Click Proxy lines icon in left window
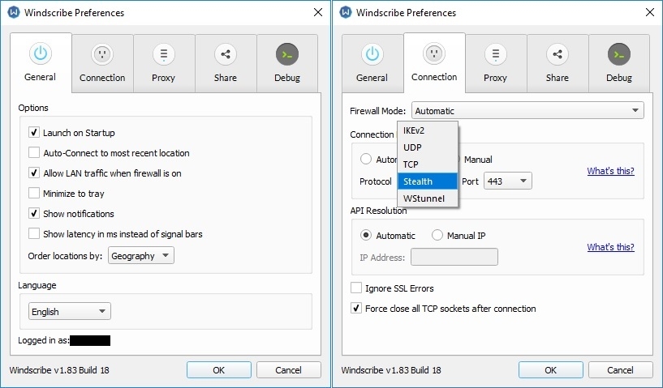 pyautogui.click(x=164, y=54)
